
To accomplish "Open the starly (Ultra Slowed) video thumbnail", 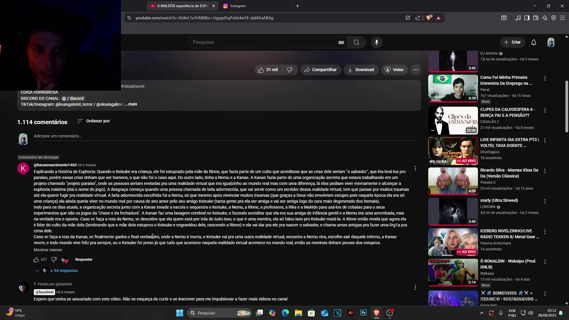I will pyautogui.click(x=453, y=212).
